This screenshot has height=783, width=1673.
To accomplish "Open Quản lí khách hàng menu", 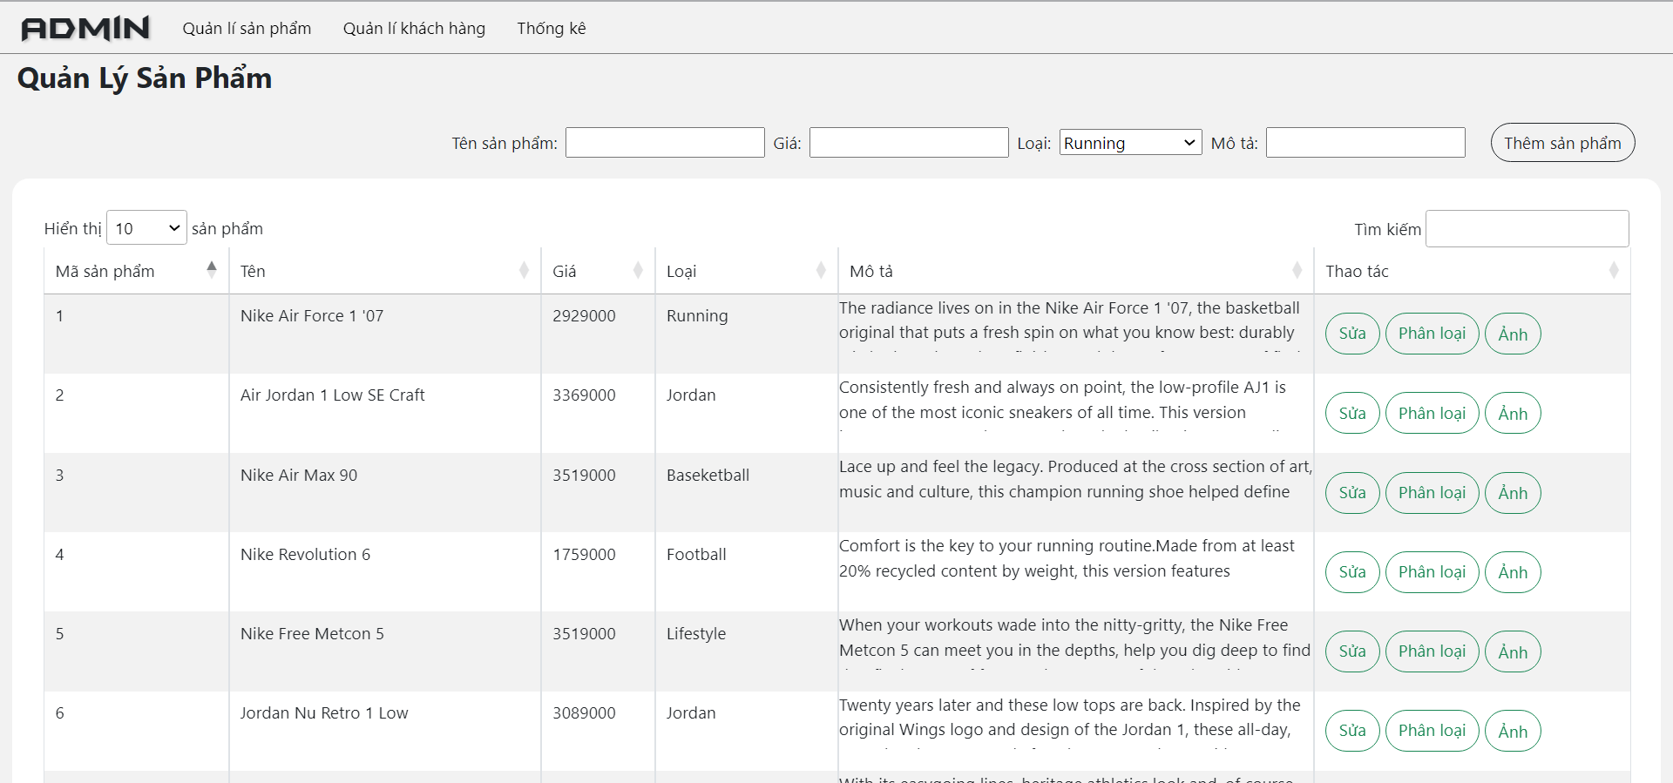I will (414, 29).
